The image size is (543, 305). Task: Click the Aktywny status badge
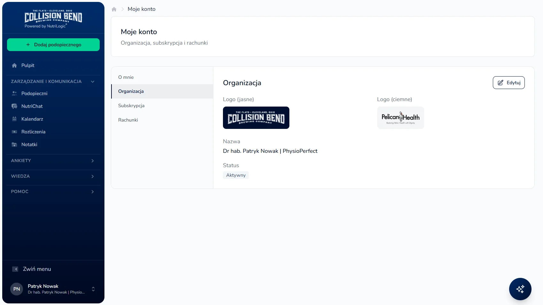pyautogui.click(x=236, y=175)
